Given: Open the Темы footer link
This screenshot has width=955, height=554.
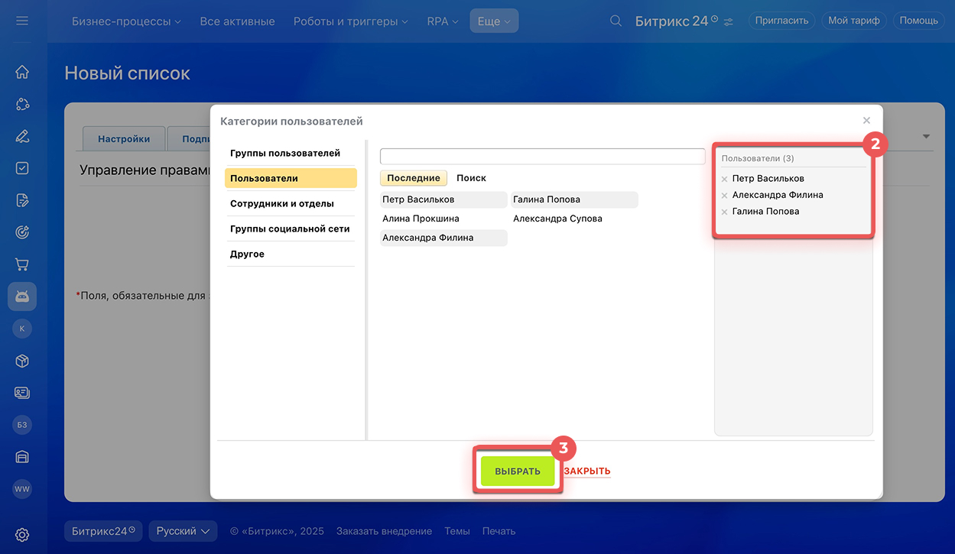Looking at the screenshot, I should (457, 531).
